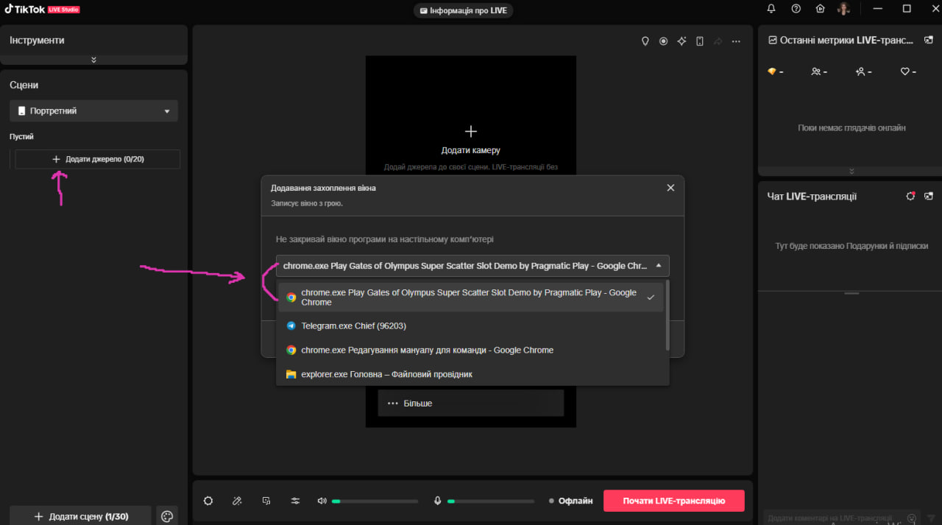Collapse the metrics panel double chevron
Viewport: 942px width, 525px height.
tap(851, 171)
